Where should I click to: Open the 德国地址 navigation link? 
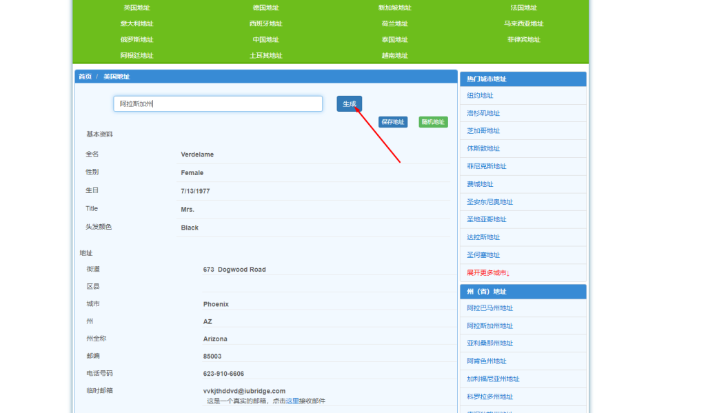pyautogui.click(x=265, y=8)
